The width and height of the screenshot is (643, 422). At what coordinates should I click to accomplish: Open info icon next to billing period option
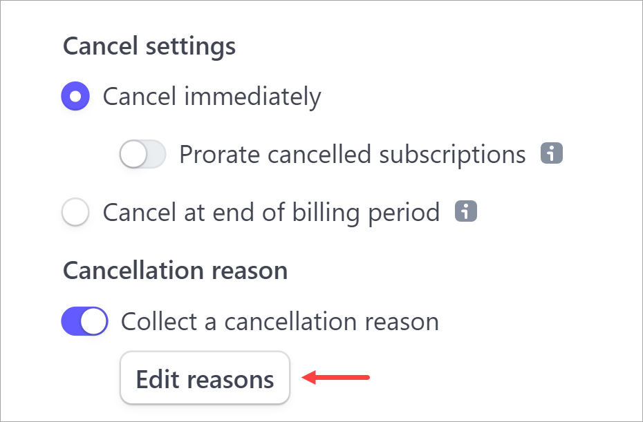coord(466,211)
